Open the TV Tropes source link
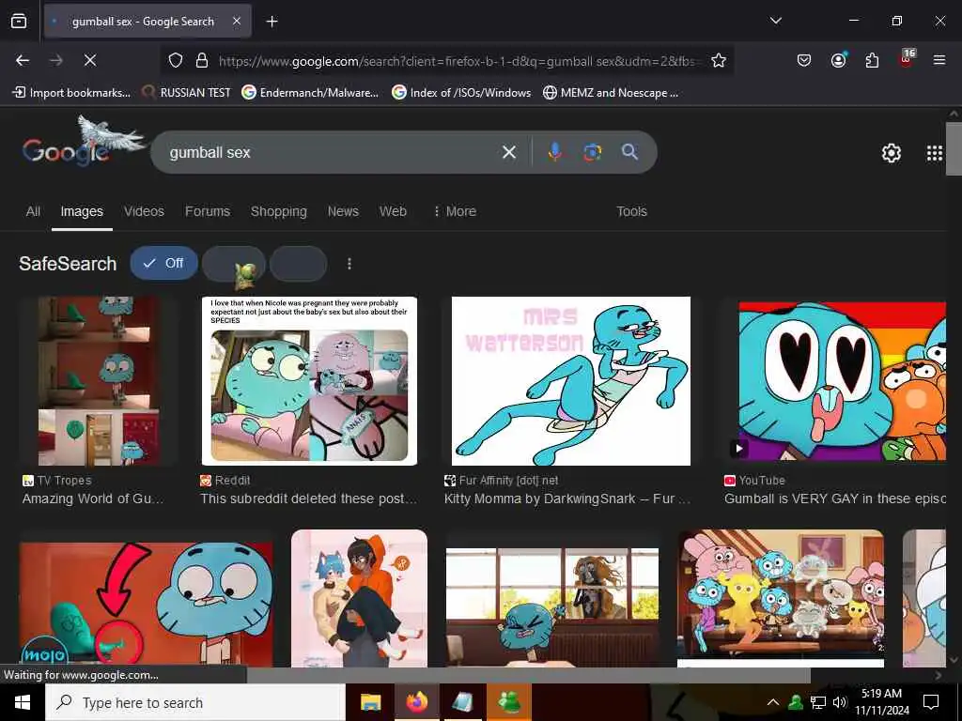 (x=56, y=480)
